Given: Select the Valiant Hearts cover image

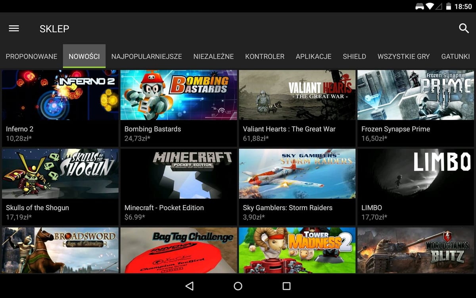Looking at the screenshot, I should pos(297,95).
